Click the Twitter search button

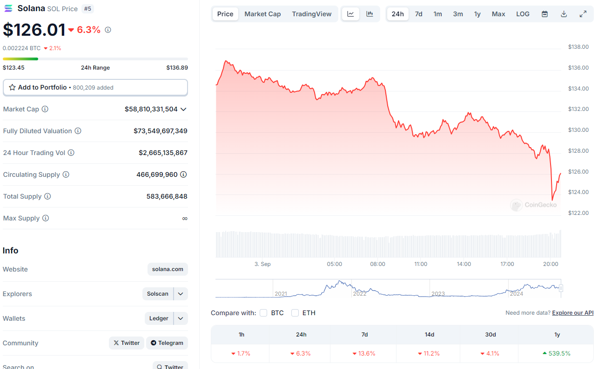coord(170,366)
